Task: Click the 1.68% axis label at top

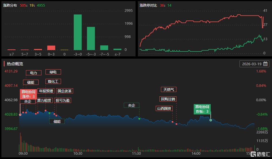Action: click(x=261, y=71)
